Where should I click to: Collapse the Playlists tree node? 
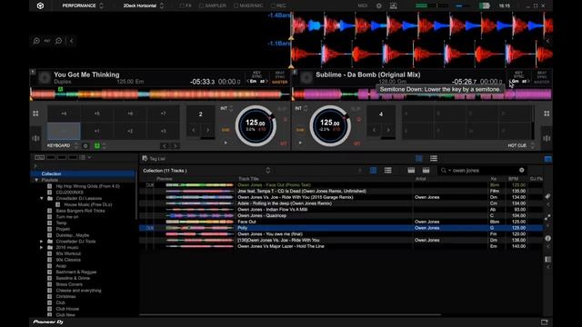coord(36,180)
